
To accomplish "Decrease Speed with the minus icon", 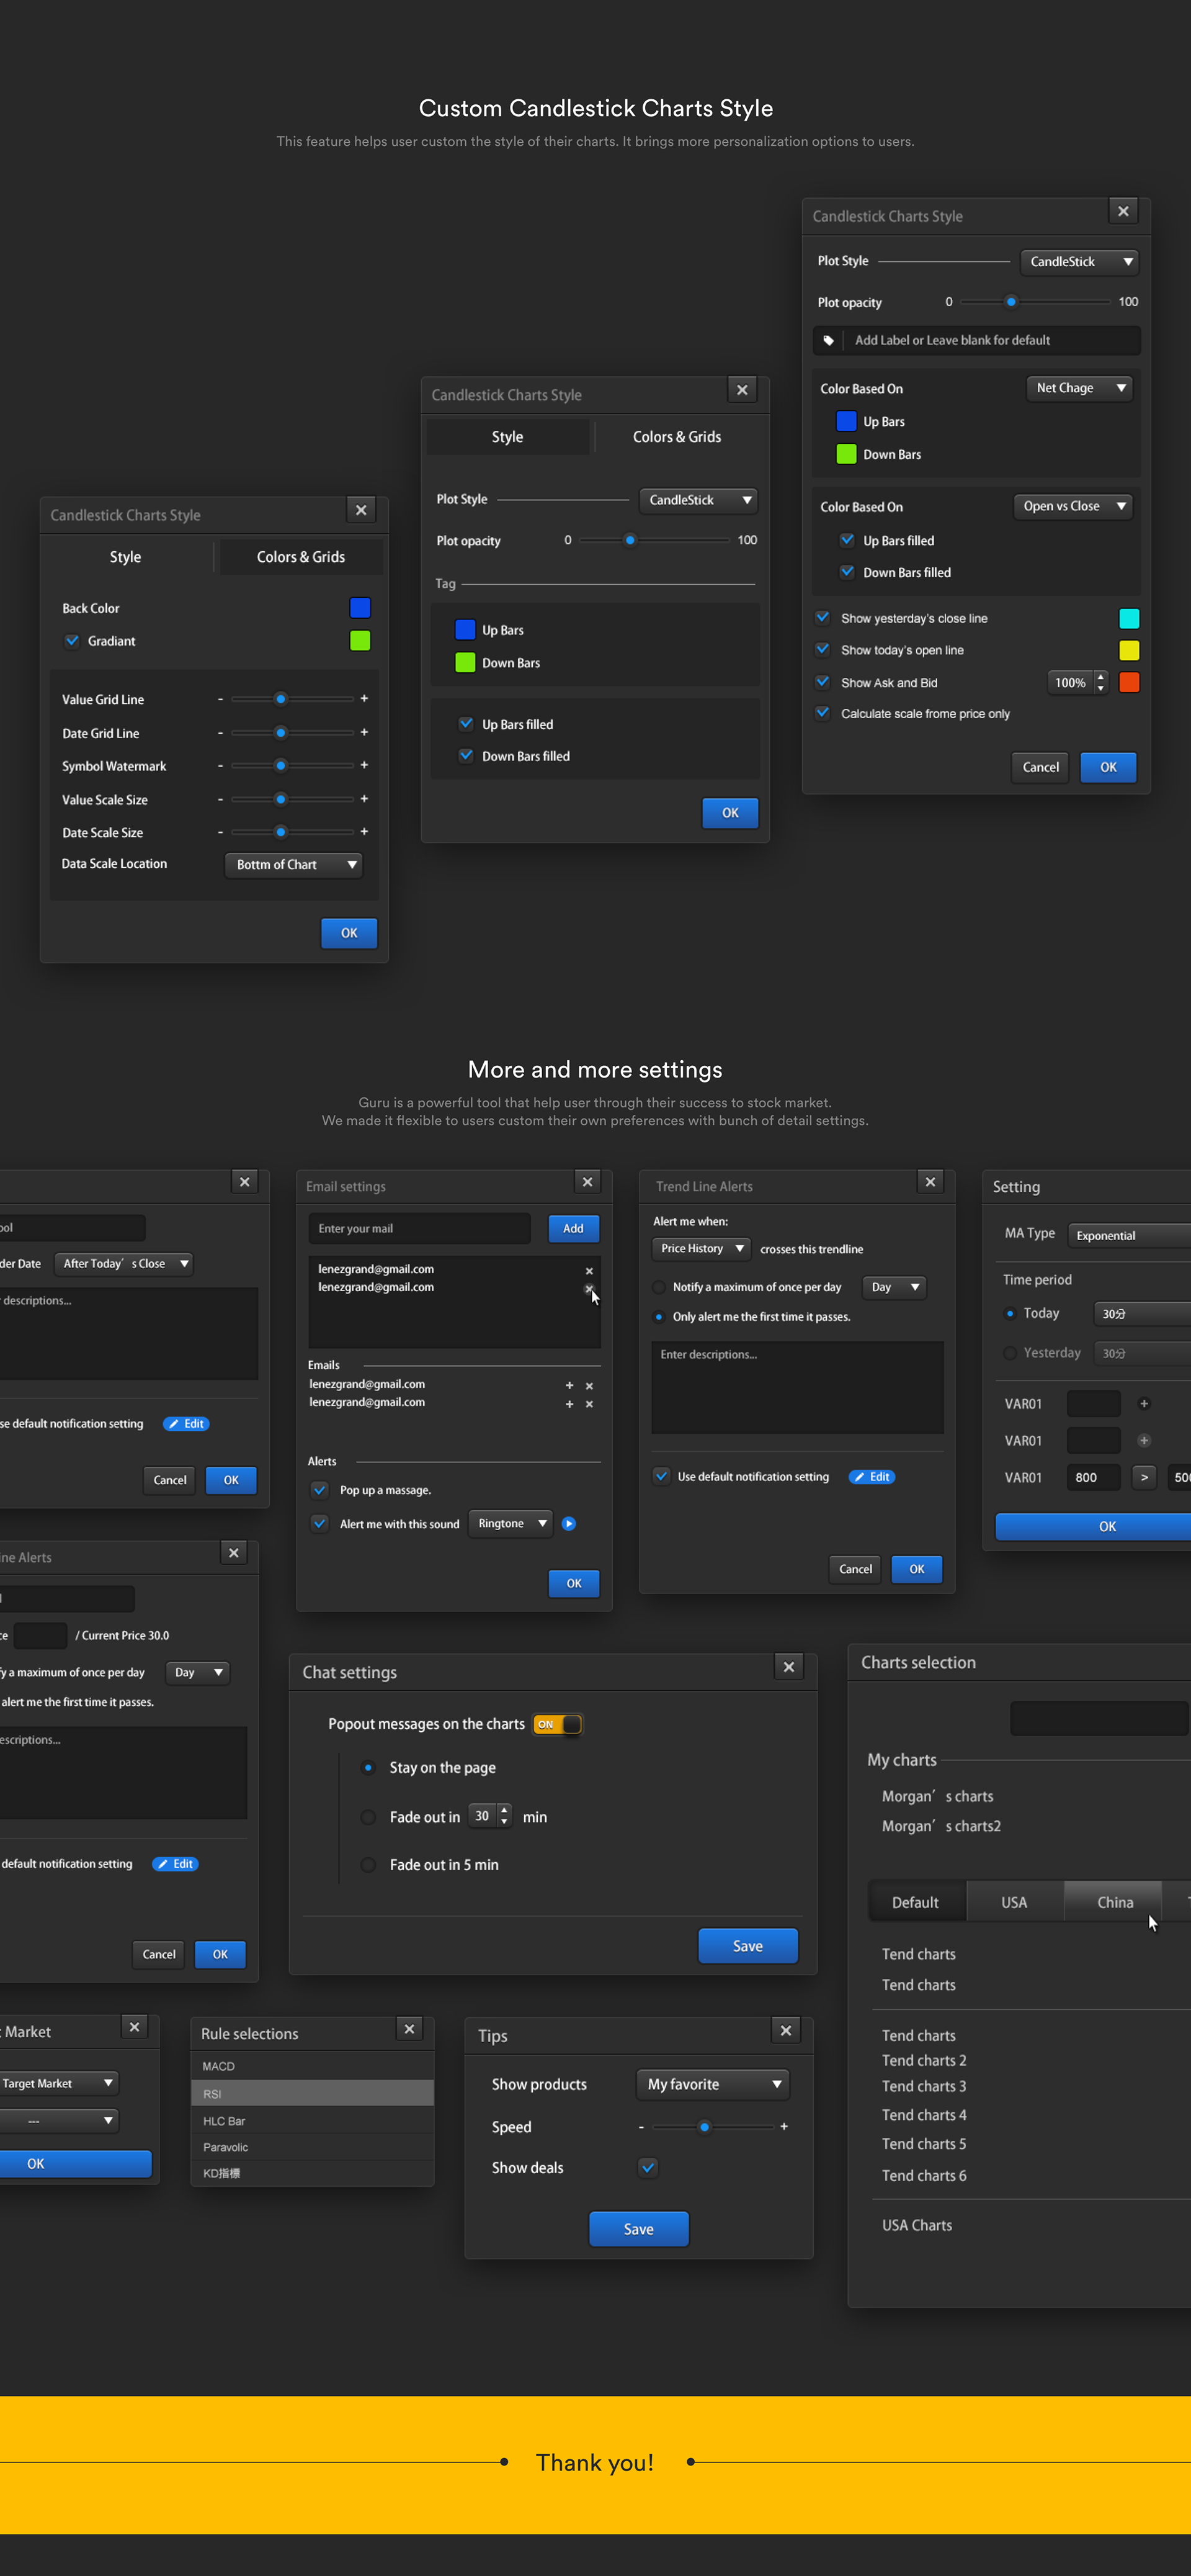I will [641, 2127].
